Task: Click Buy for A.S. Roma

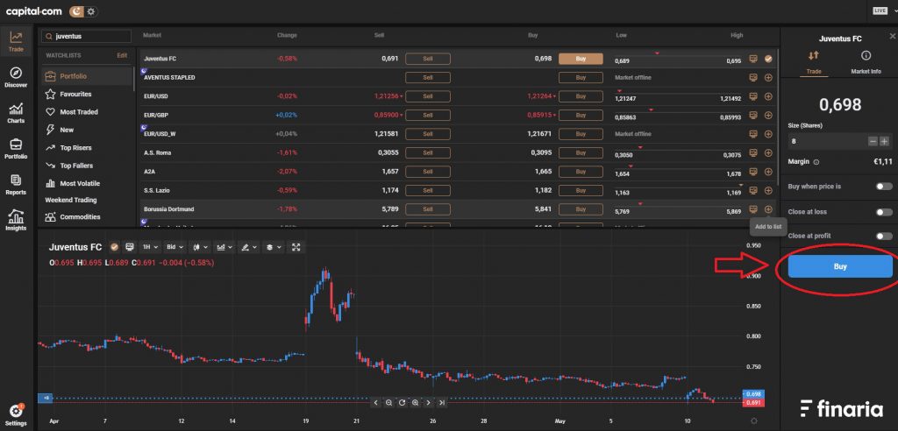Action: 581,152
